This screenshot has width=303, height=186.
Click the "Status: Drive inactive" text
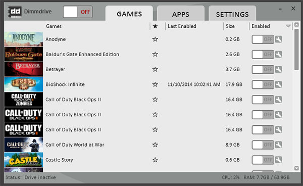pos(30,177)
